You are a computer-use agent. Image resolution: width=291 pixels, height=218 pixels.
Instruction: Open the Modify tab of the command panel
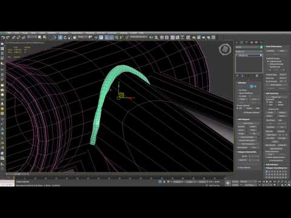241,42
